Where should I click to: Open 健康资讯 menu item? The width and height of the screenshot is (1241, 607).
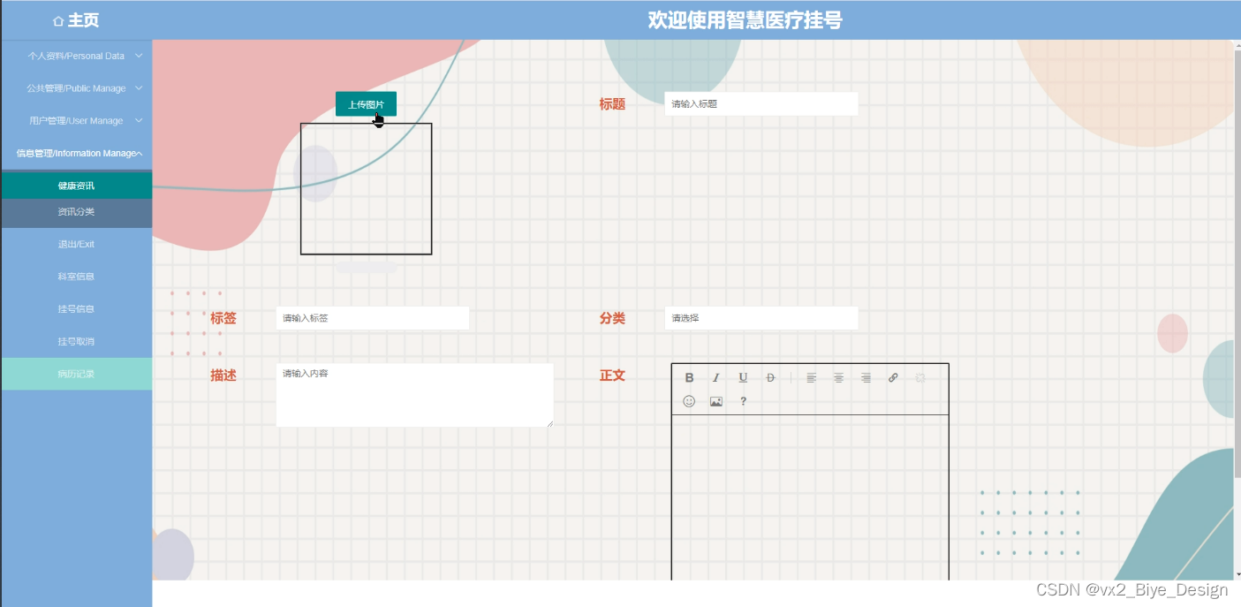(76, 186)
